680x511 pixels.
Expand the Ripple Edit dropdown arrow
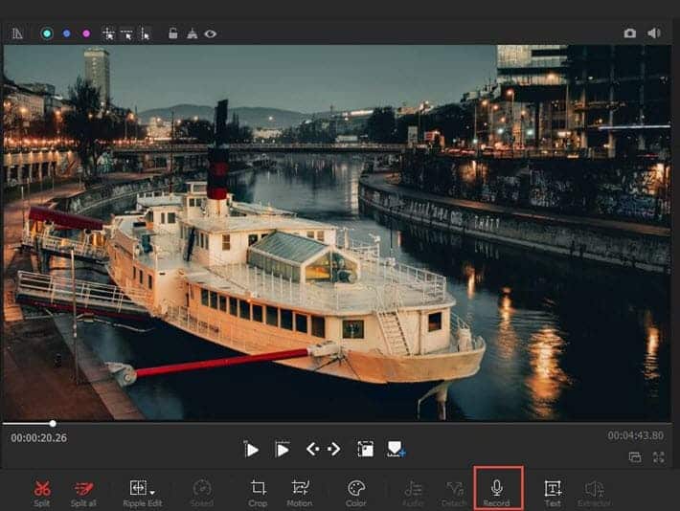[152, 492]
